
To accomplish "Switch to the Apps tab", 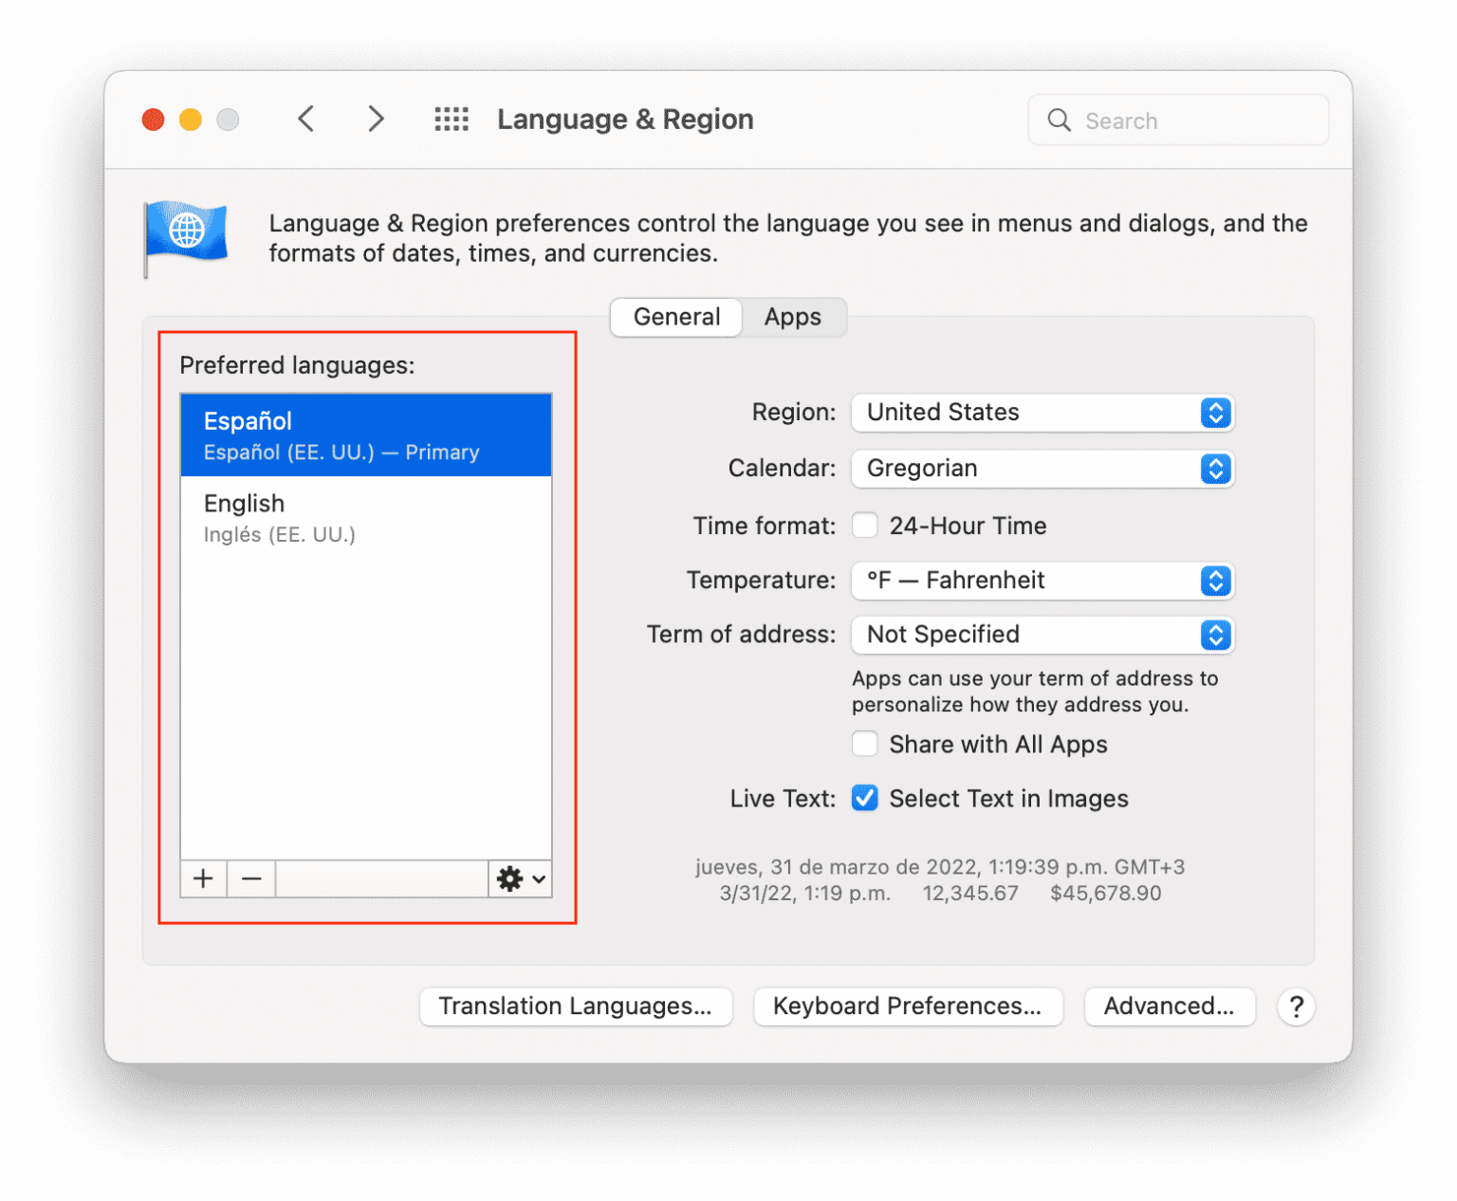I will click(x=793, y=317).
